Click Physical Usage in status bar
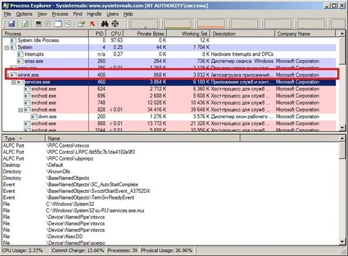Viewport: 348px width, 256px height. click(167, 251)
